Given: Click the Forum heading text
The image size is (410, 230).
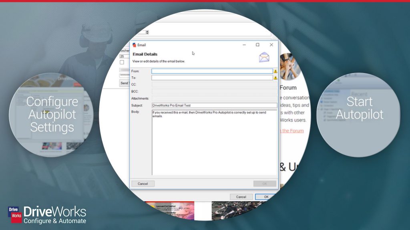Looking at the screenshot, I should [288, 87].
